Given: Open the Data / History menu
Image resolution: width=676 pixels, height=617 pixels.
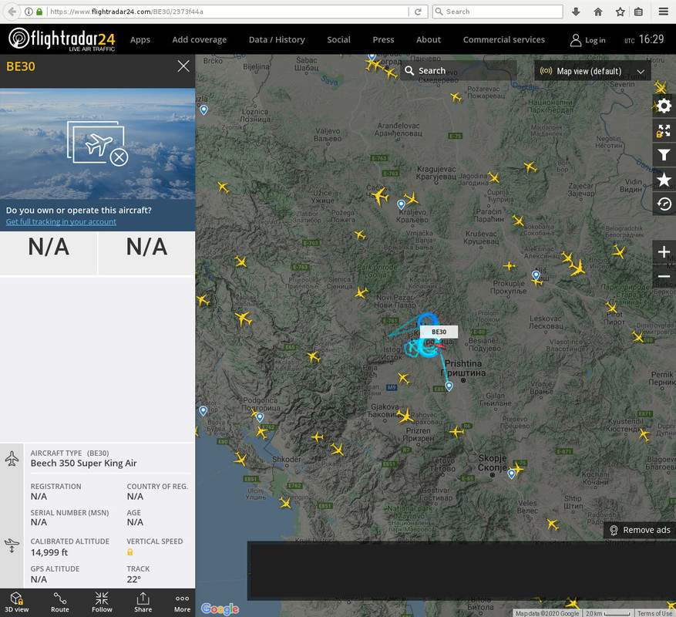Looking at the screenshot, I should 277,39.
